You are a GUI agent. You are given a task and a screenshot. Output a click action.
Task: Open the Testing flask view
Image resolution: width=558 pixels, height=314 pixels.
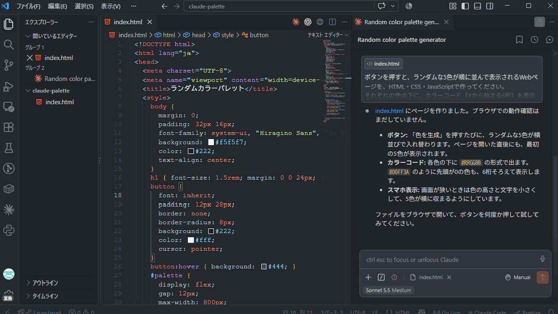[x=9, y=148]
